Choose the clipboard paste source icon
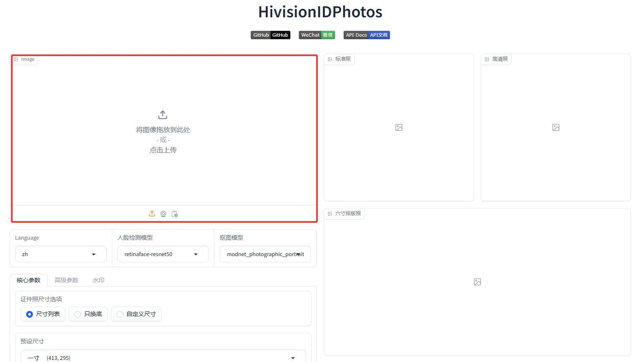 tap(175, 214)
